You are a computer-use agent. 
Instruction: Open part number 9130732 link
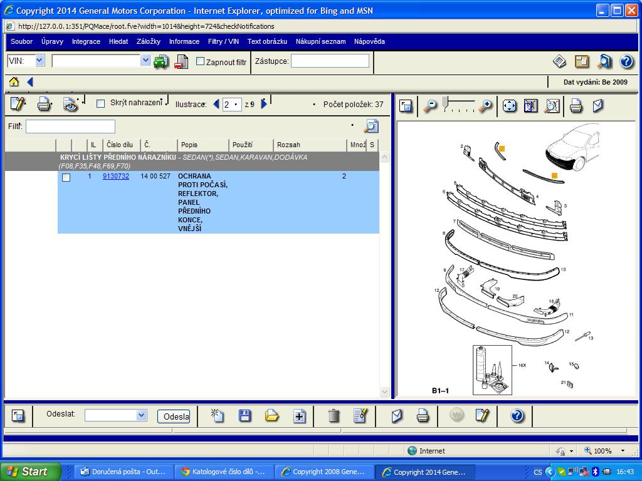(116, 177)
